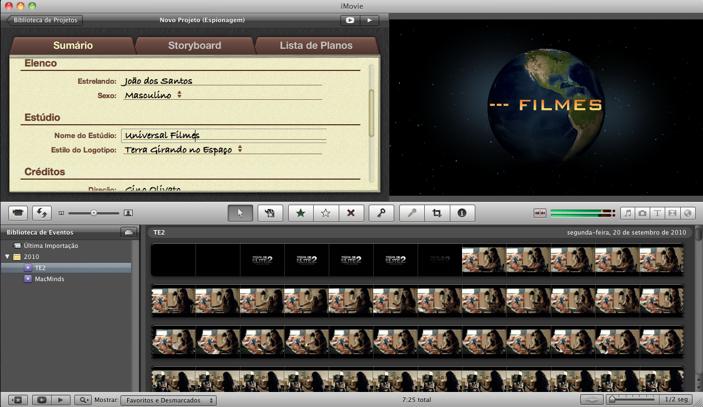Click the Tropa de Elite 2 title thumbnail
The width and height of the screenshot is (703, 407).
[262, 260]
